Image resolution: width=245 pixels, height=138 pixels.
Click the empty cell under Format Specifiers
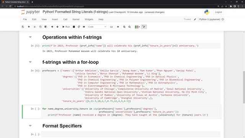tap(131, 134)
